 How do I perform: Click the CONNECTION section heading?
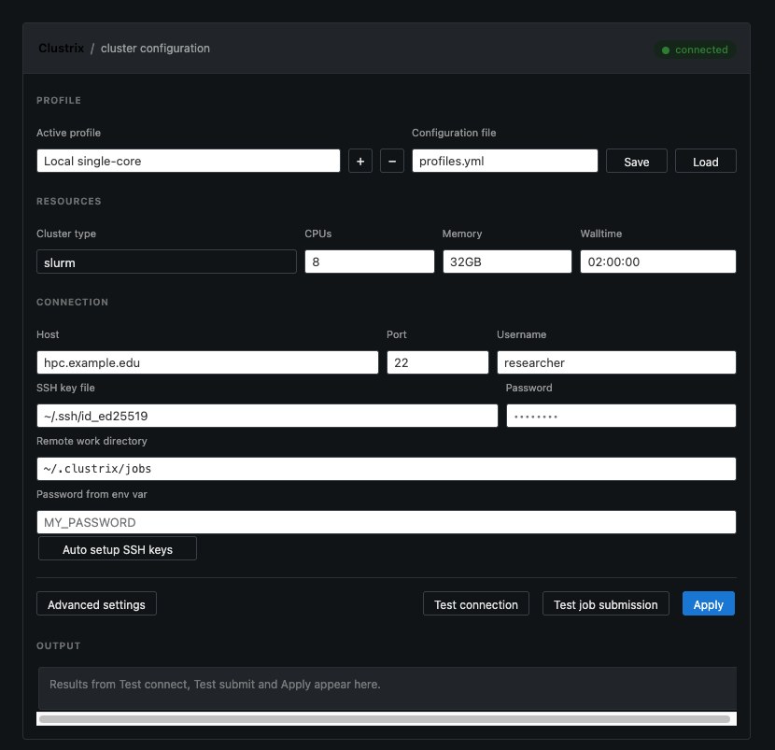pos(72,302)
